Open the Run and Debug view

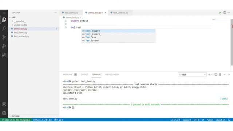coord(4,46)
